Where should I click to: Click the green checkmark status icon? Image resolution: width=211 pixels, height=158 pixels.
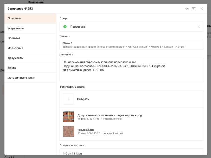tap(65, 27)
